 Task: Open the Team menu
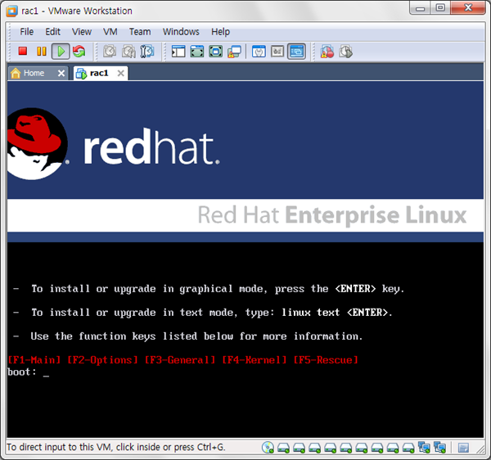pyautogui.click(x=140, y=32)
